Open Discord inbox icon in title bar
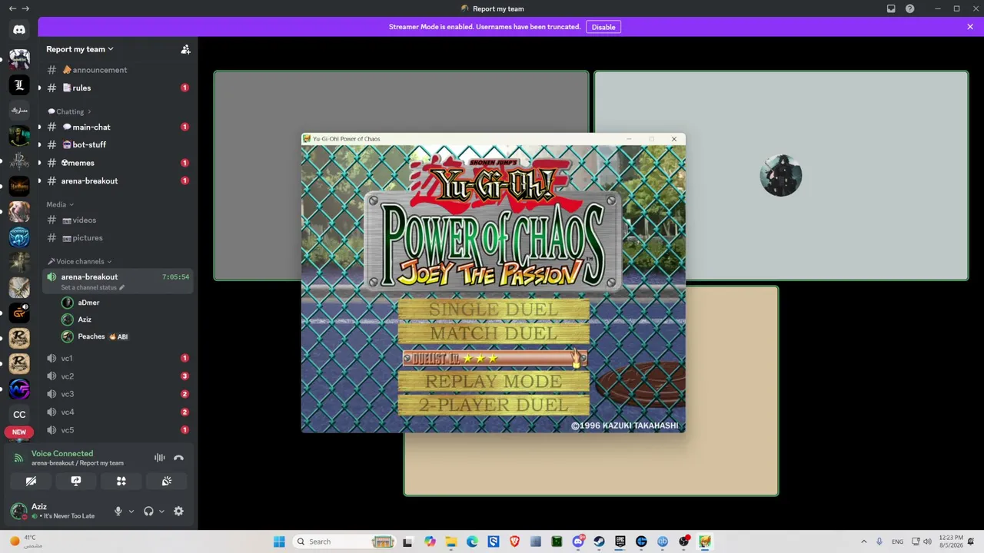 click(891, 8)
